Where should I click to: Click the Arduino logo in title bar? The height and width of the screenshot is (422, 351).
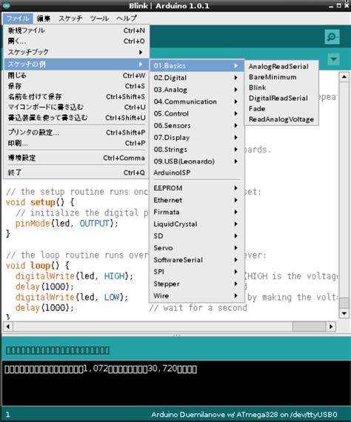(6, 5)
